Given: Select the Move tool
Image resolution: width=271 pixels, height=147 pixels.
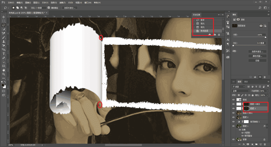Looking at the screenshot, I should [3, 17].
